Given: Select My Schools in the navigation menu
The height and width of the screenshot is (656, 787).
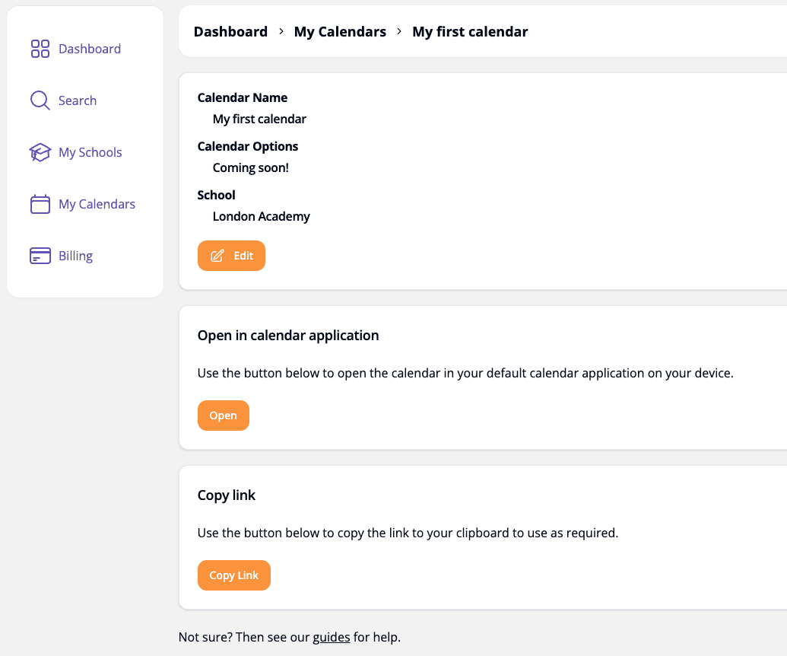Looking at the screenshot, I should click(x=90, y=152).
